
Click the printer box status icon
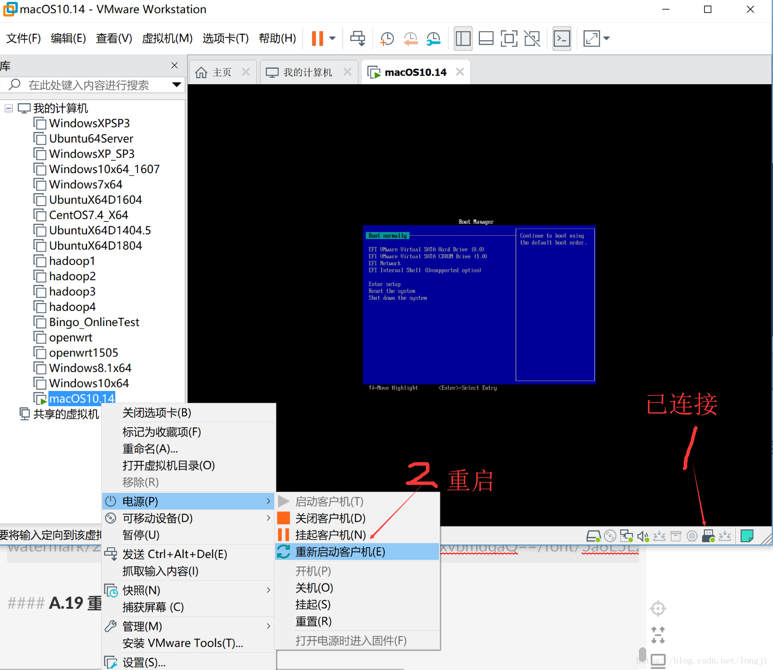tap(676, 536)
